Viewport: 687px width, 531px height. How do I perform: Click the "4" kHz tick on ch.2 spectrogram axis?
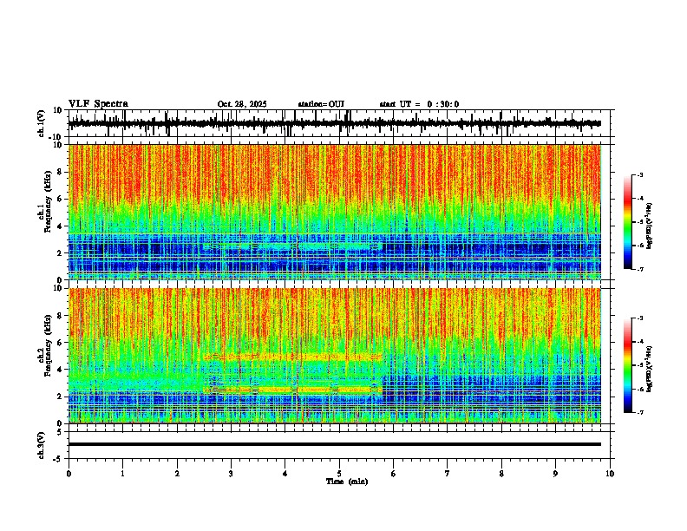coord(61,370)
